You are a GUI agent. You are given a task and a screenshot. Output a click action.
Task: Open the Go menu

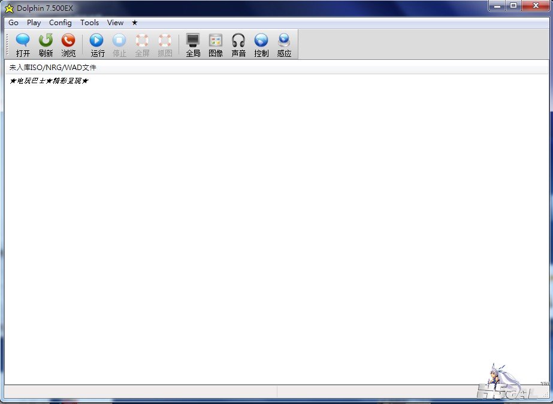[x=13, y=23]
